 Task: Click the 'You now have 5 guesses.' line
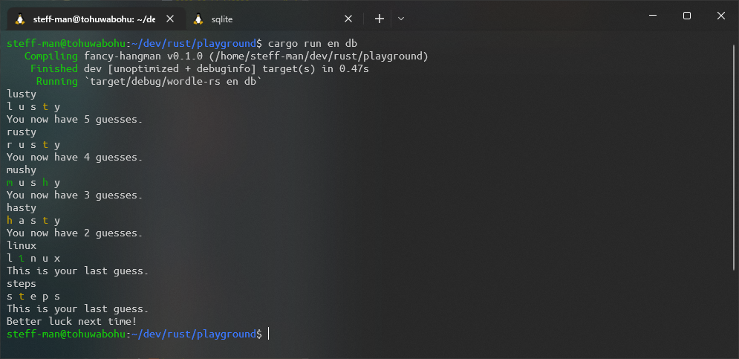pyautogui.click(x=74, y=120)
